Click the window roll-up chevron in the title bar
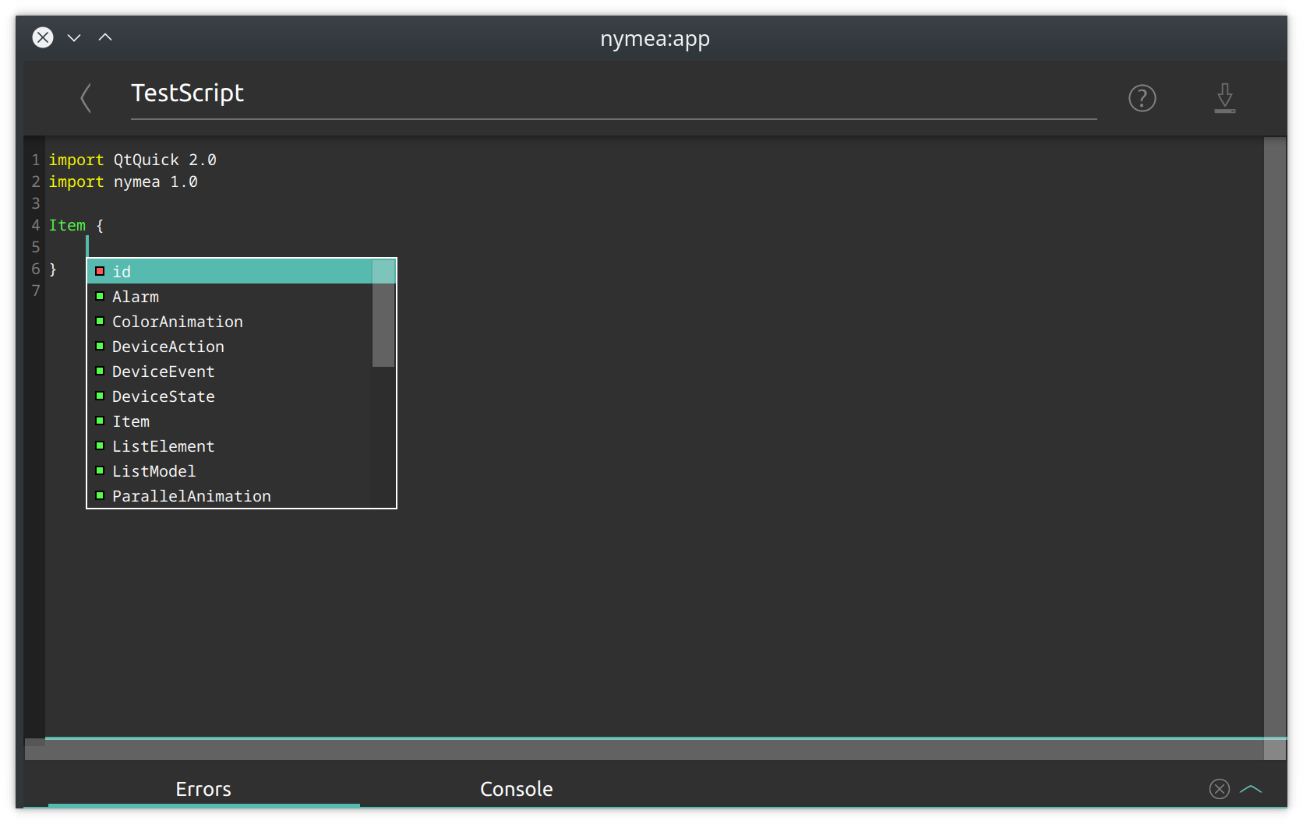The width and height of the screenshot is (1303, 824). [105, 37]
